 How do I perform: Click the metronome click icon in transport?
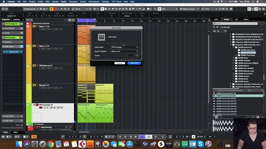[193, 137]
